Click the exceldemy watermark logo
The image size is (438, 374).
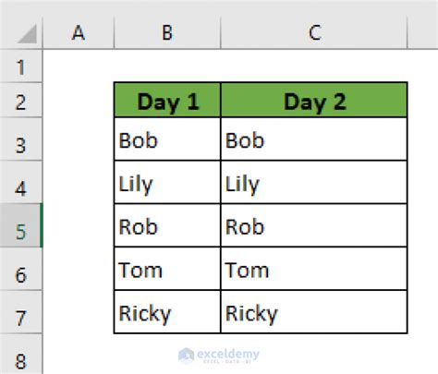[x=219, y=356]
